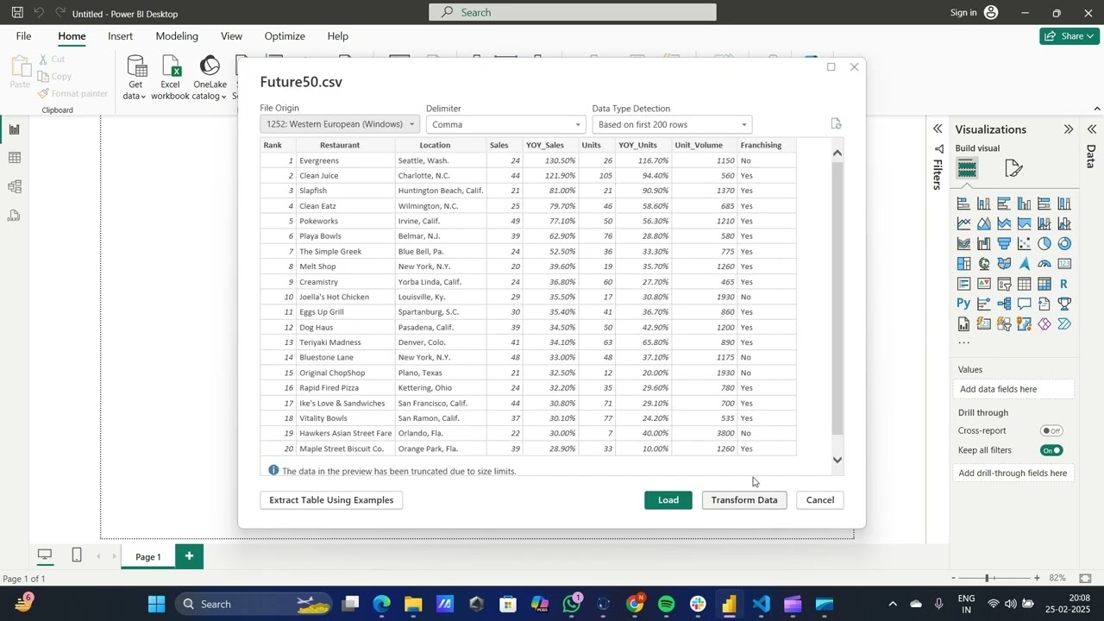Choose the Q&A speech bubble visual

point(1024,304)
